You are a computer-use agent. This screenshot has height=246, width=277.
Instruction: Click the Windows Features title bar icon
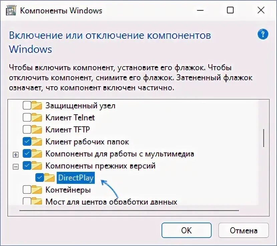click(x=11, y=10)
